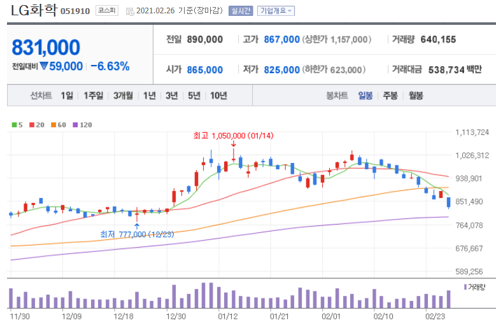
Task: Click the 1,113,724 price axis label
Action: (472, 132)
